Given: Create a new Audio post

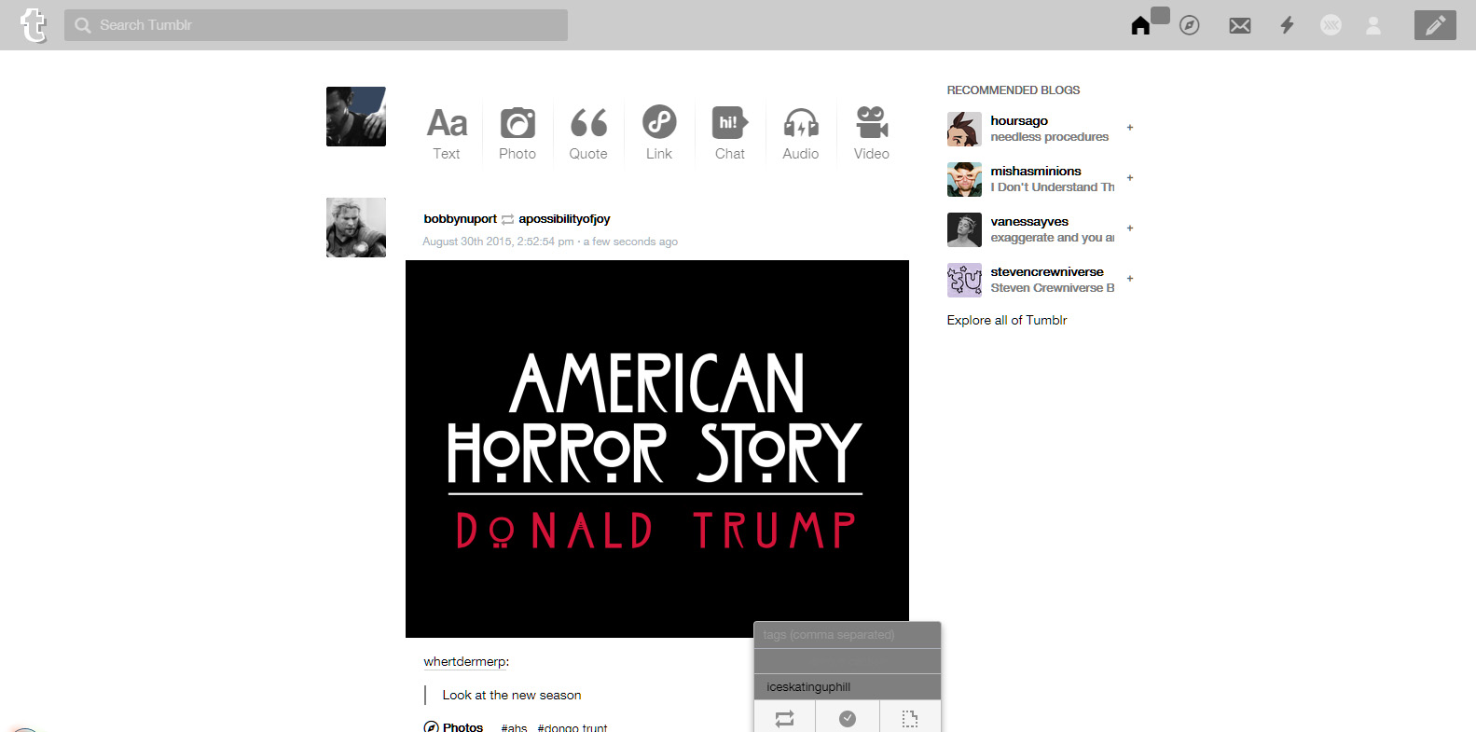Looking at the screenshot, I should click(x=801, y=133).
